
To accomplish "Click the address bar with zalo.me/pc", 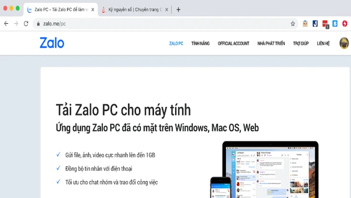I will point(165,24).
